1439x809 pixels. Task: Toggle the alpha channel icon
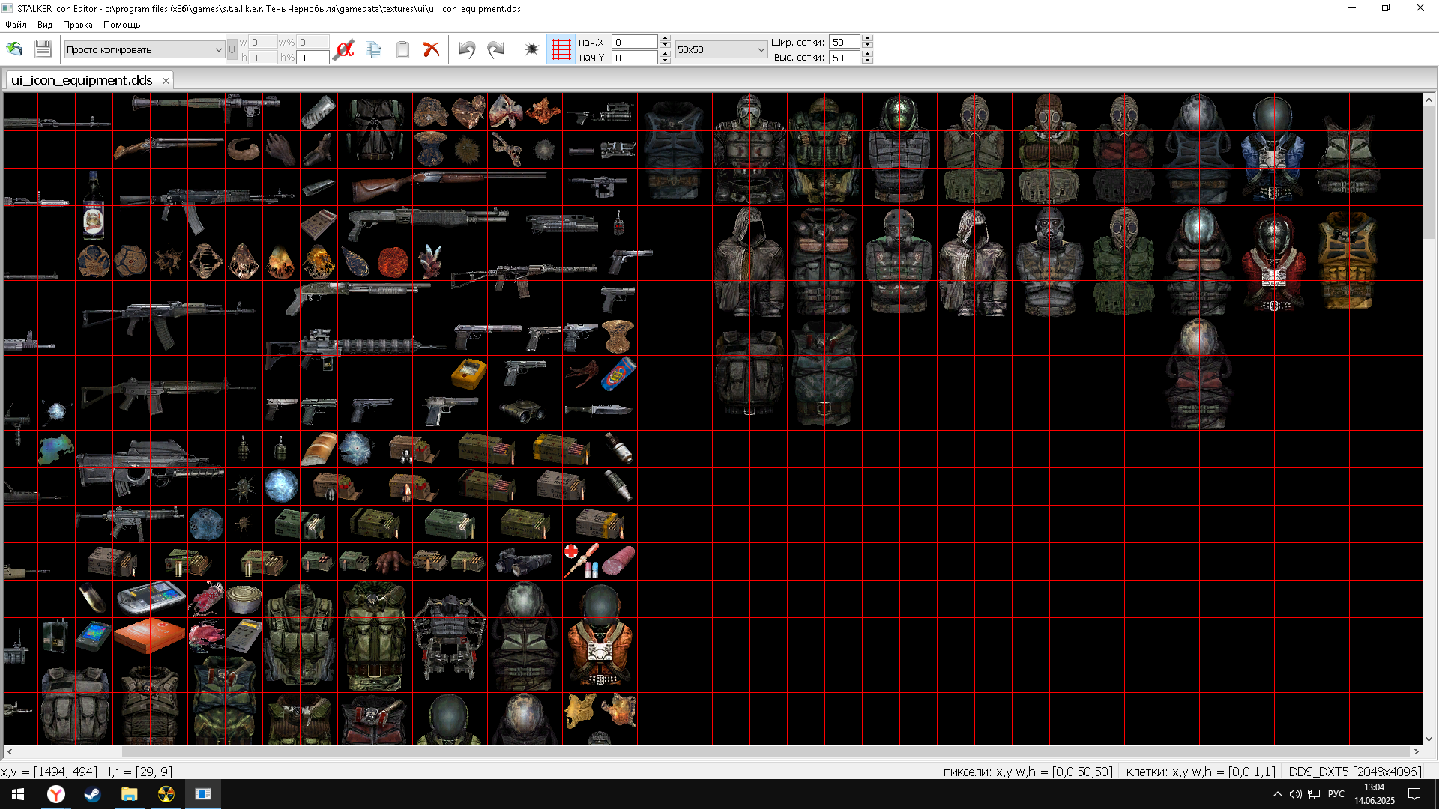344,49
